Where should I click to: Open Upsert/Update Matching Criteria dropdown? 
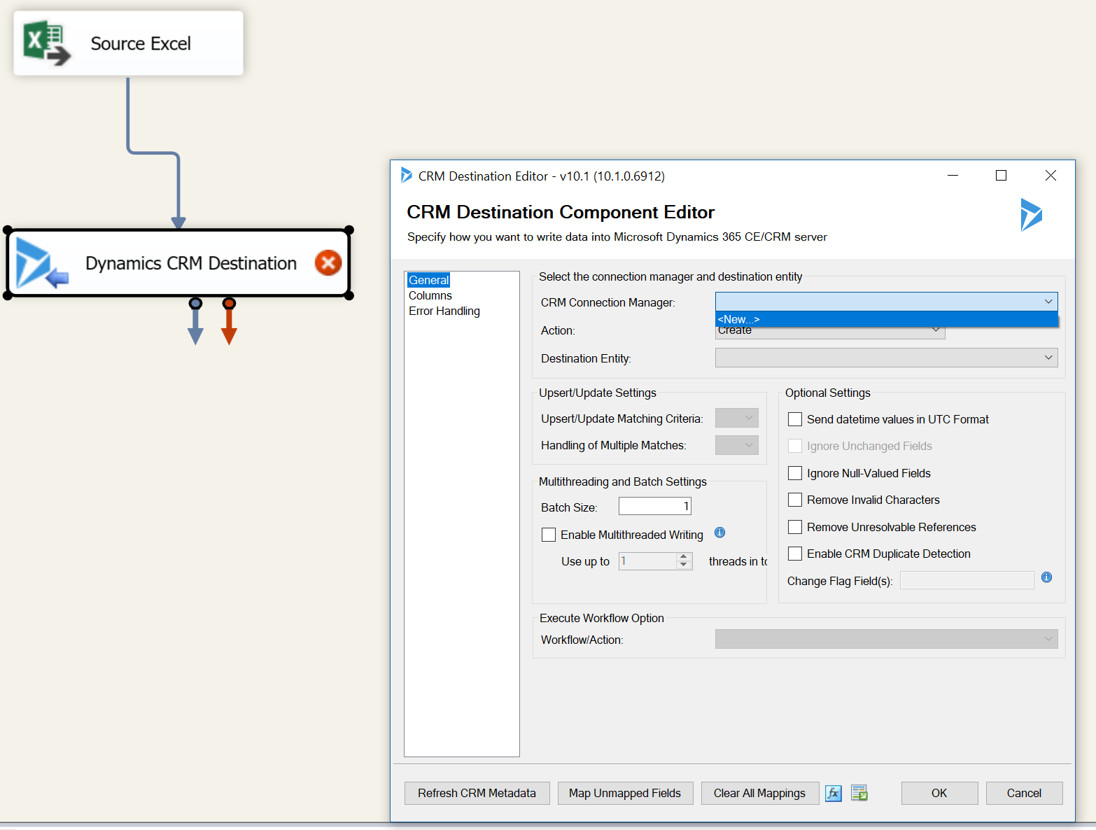[737, 418]
